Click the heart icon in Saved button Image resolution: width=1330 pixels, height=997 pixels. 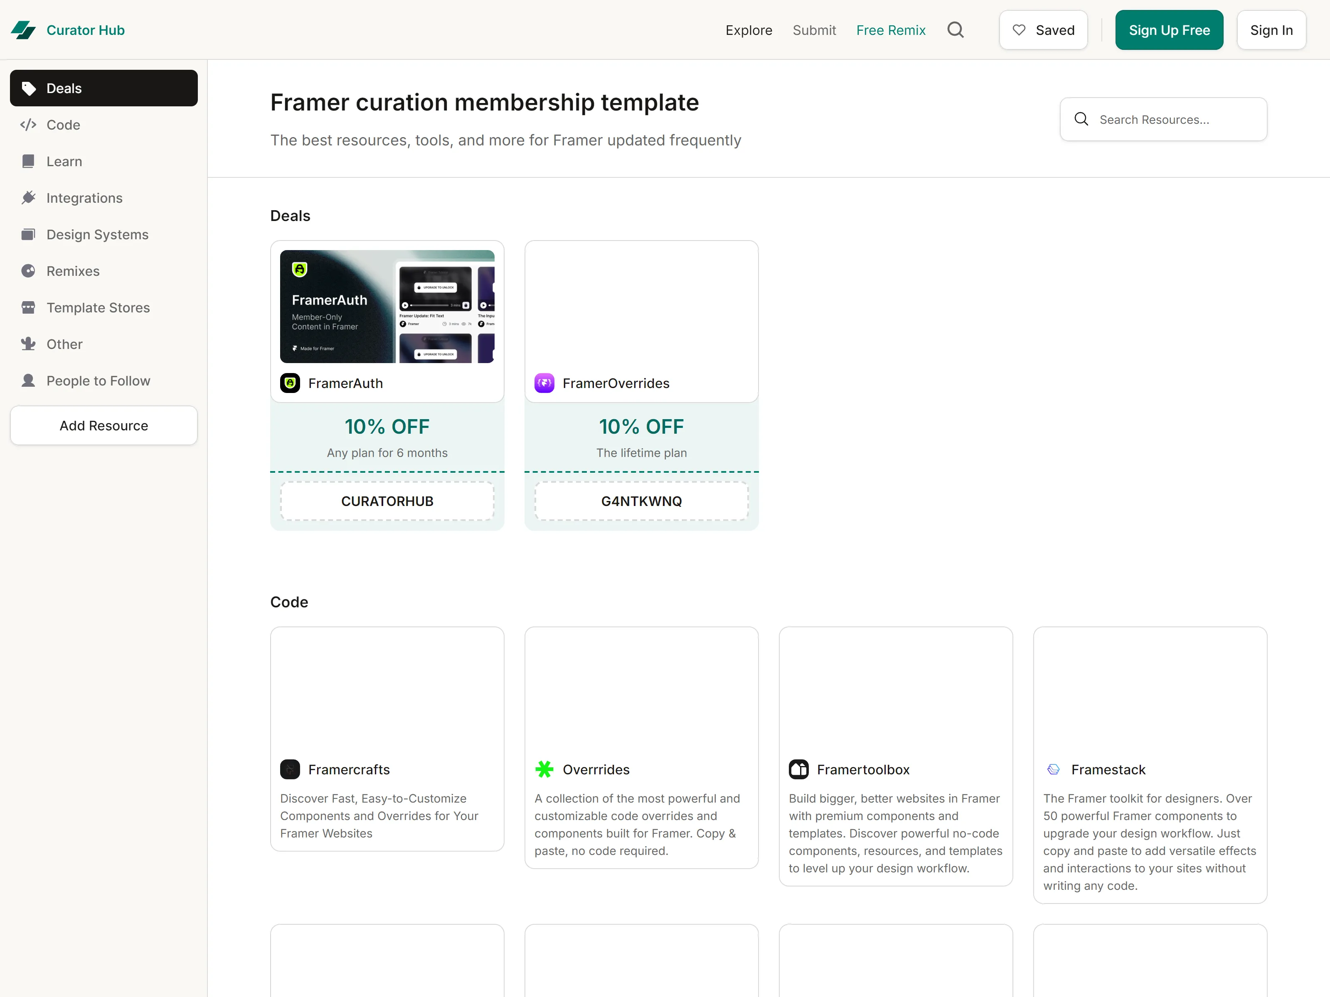[x=1019, y=30]
